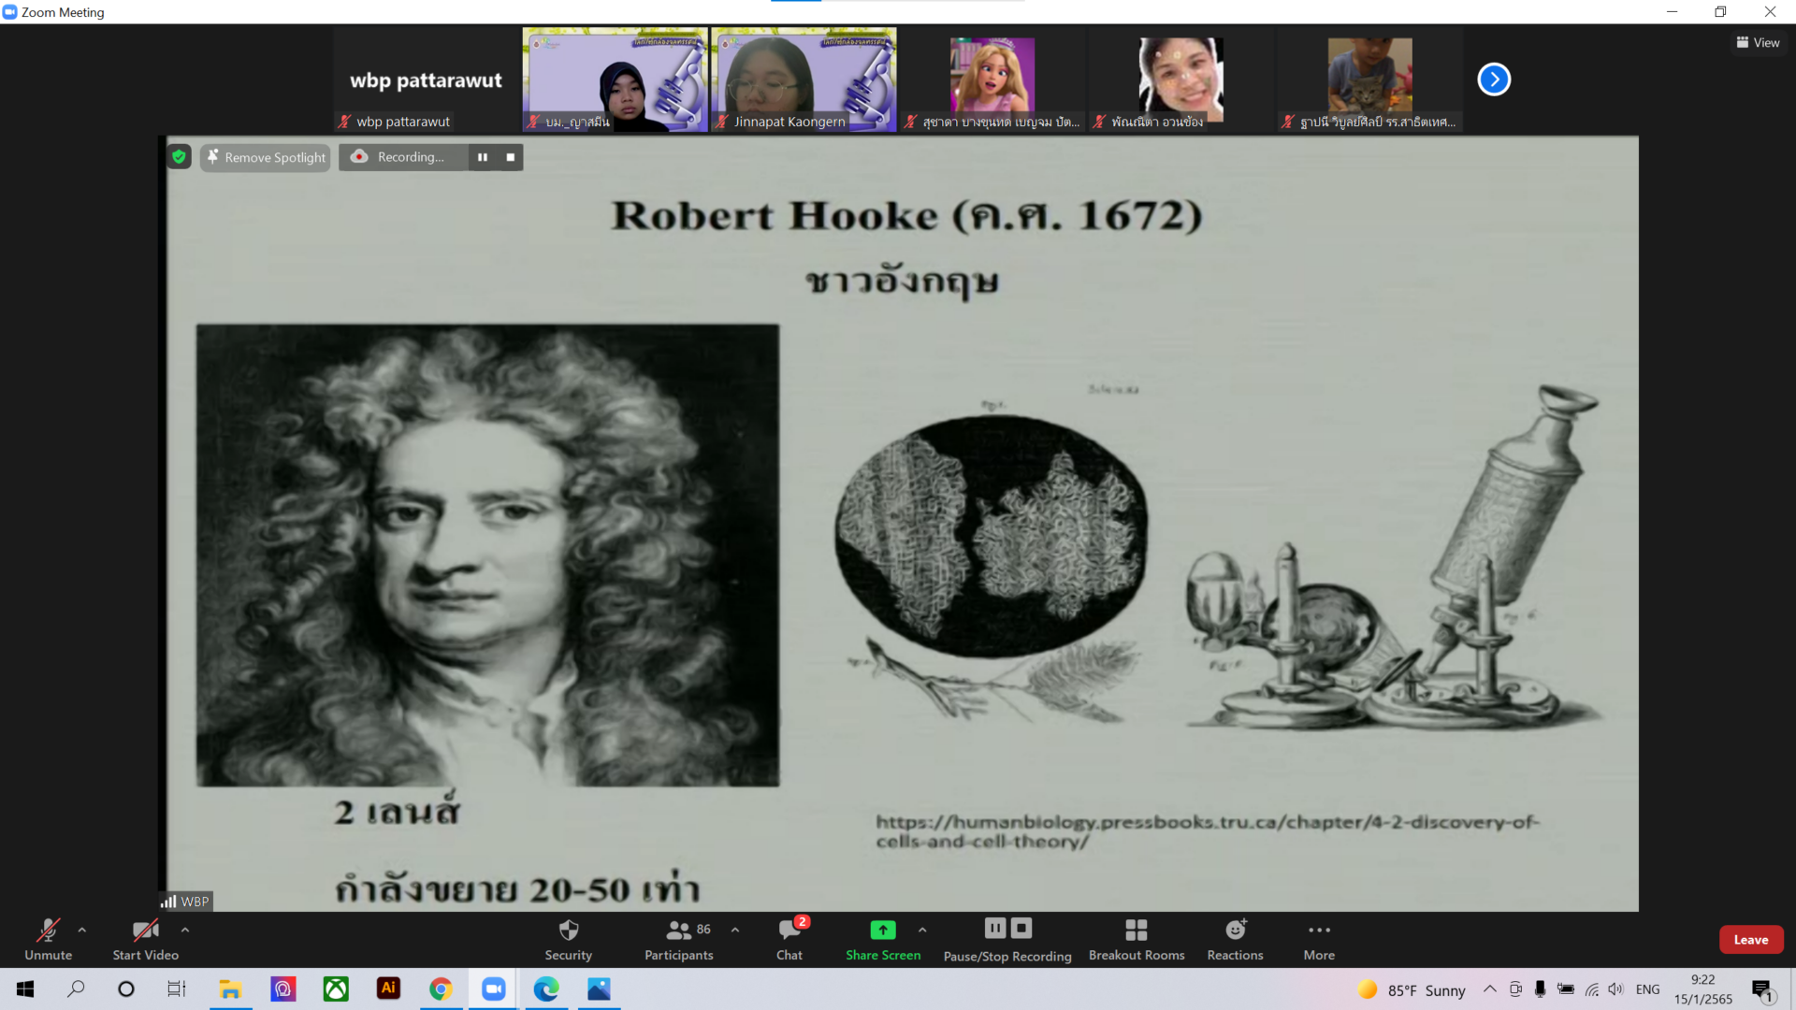The width and height of the screenshot is (1796, 1010).
Task: Expand video settings arrow next to Start Video
Action: point(185,930)
